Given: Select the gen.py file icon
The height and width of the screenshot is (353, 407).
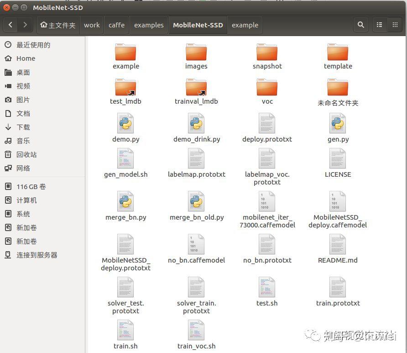Looking at the screenshot, I should coord(338,123).
